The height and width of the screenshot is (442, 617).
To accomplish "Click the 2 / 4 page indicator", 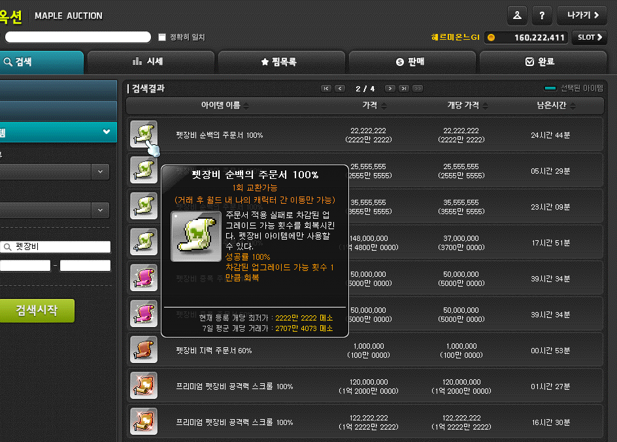I will coord(365,89).
